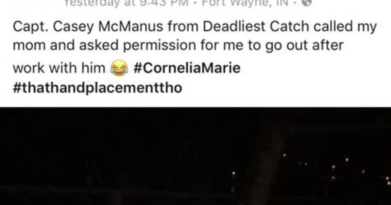Open the #thathandplacementtho hashtag
The height and width of the screenshot is (205, 391).
(x=97, y=88)
